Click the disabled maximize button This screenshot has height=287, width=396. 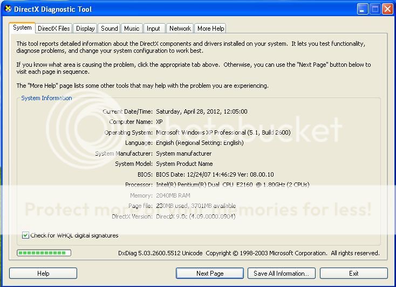(x=375, y=9)
